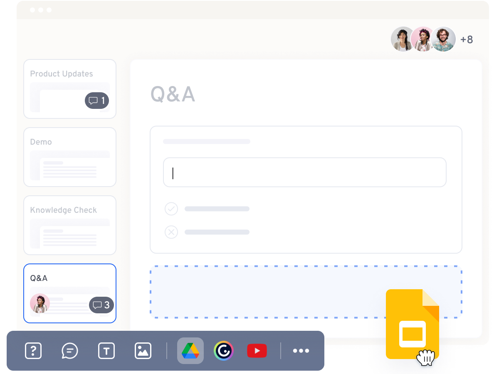This screenshot has width=499, height=374.
Task: Click the pink participant avatar
Action: pos(423,39)
